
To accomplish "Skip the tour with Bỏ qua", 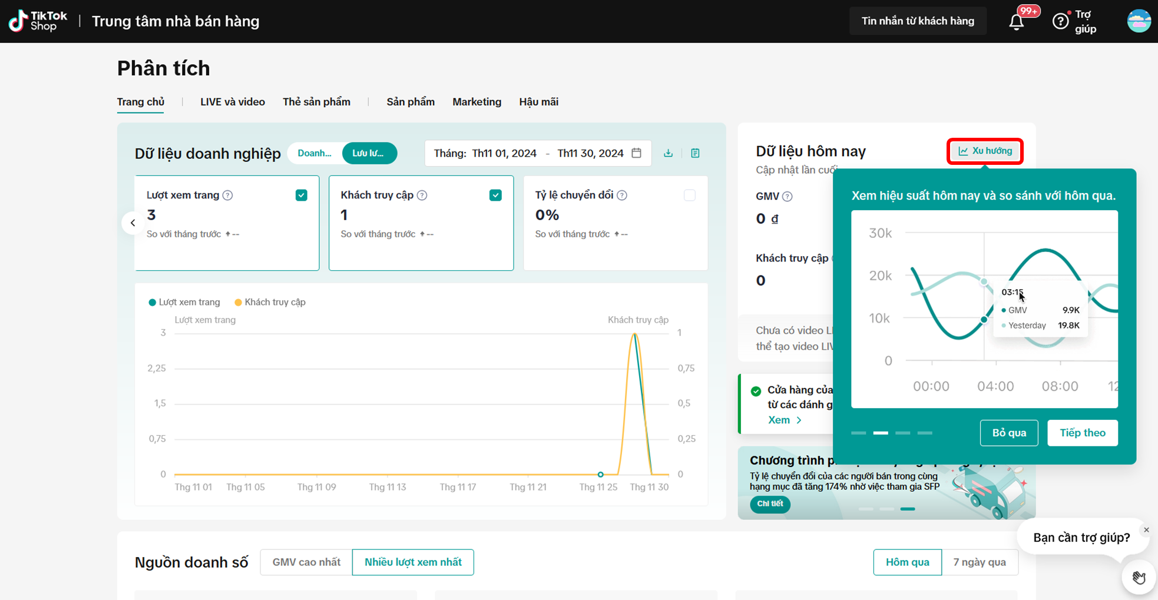I will coord(1008,433).
